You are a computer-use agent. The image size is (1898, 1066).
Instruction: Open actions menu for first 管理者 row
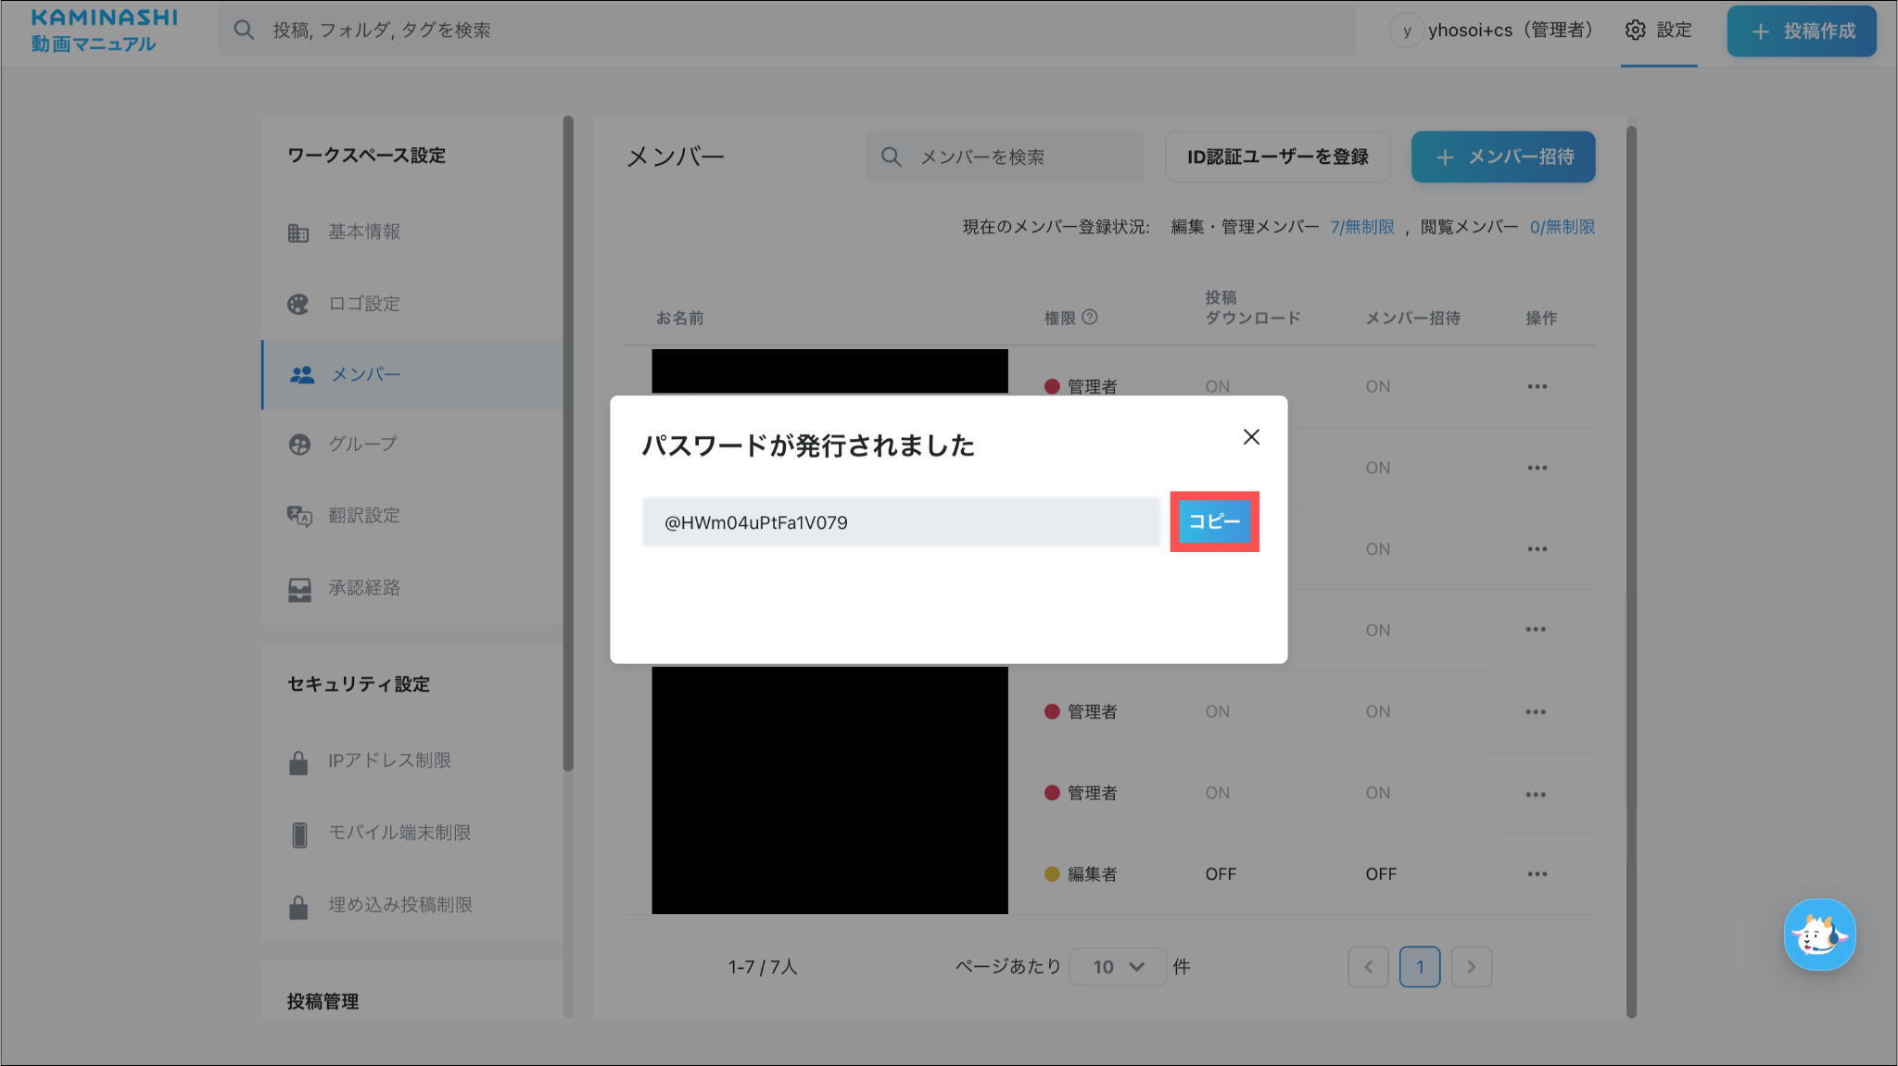tap(1537, 387)
